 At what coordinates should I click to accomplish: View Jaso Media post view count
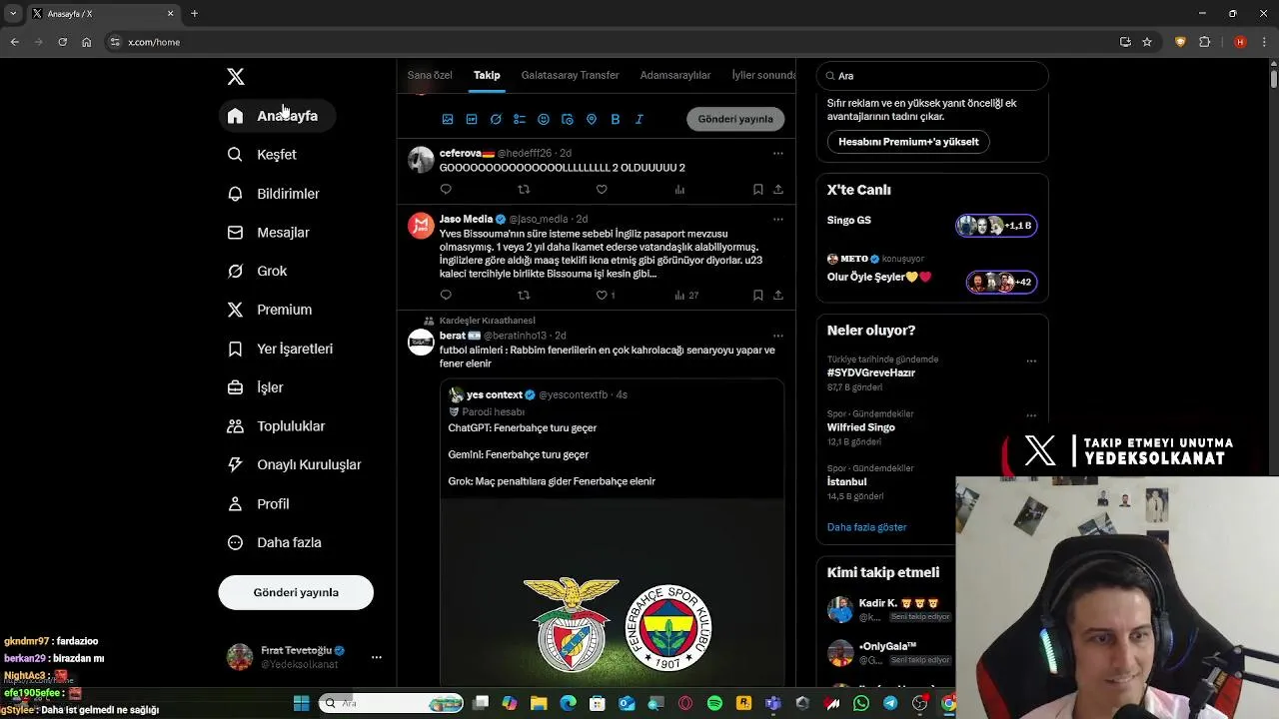[686, 295]
